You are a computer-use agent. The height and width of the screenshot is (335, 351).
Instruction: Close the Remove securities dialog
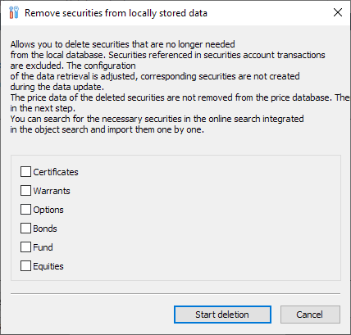pos(338,12)
